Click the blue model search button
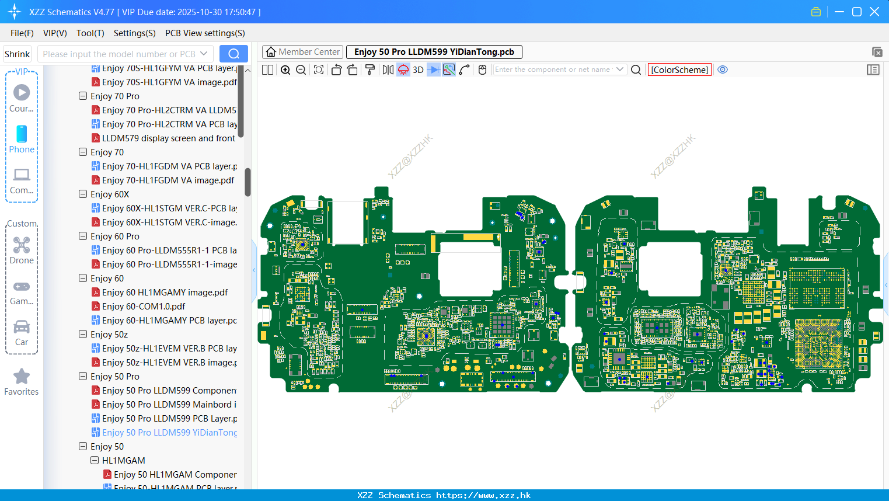The width and height of the screenshot is (889, 501). pyautogui.click(x=233, y=54)
